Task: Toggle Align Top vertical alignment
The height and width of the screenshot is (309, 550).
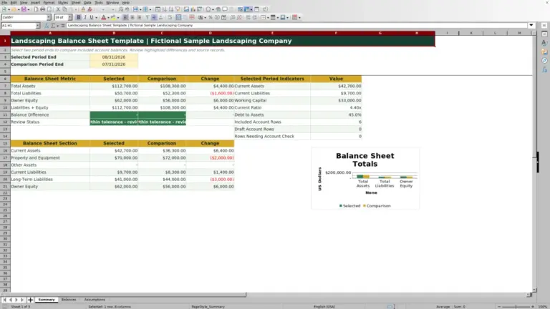Action: [x=148, y=17]
